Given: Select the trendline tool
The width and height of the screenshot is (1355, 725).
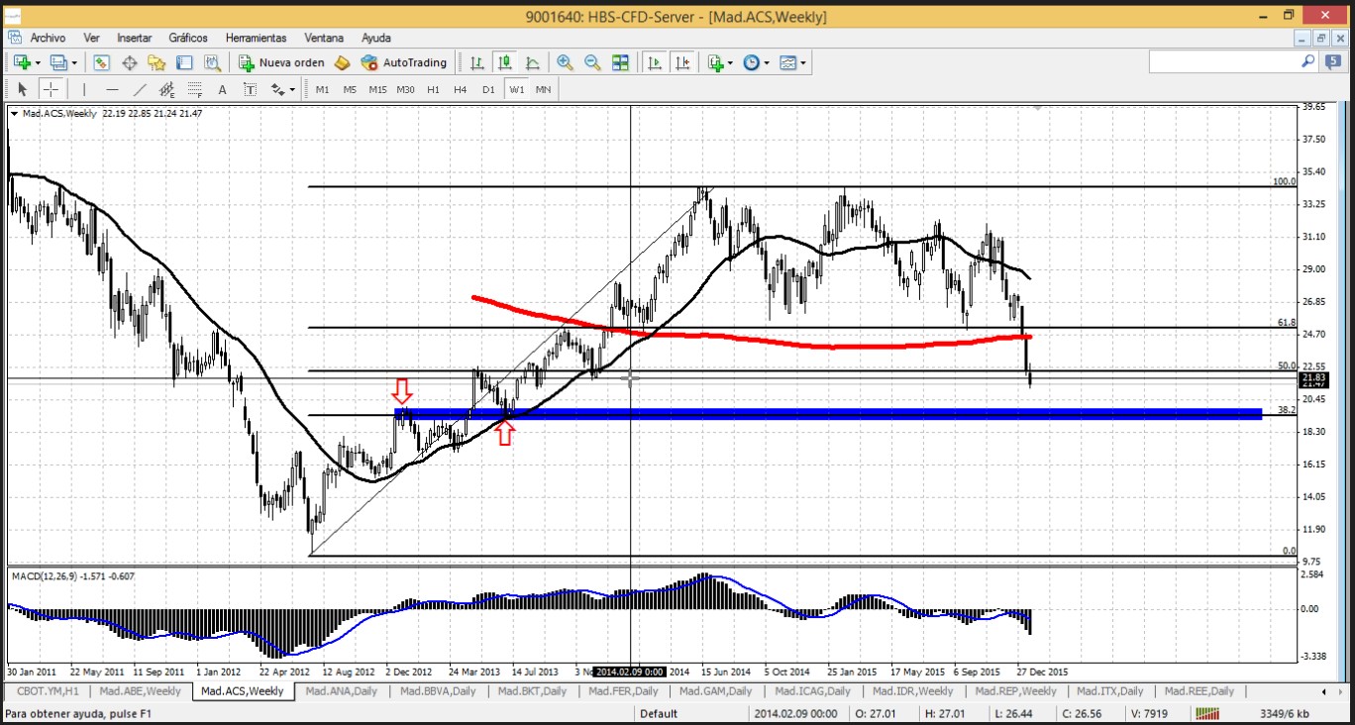Looking at the screenshot, I should point(139,89).
